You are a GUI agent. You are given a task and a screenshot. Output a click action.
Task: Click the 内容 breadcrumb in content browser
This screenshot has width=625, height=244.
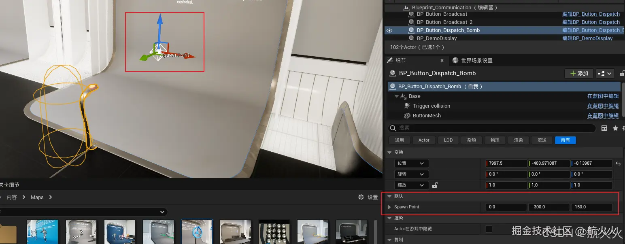[x=12, y=197]
